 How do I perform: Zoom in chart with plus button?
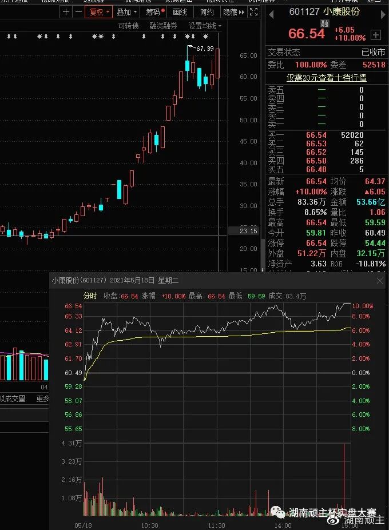click(66, 12)
